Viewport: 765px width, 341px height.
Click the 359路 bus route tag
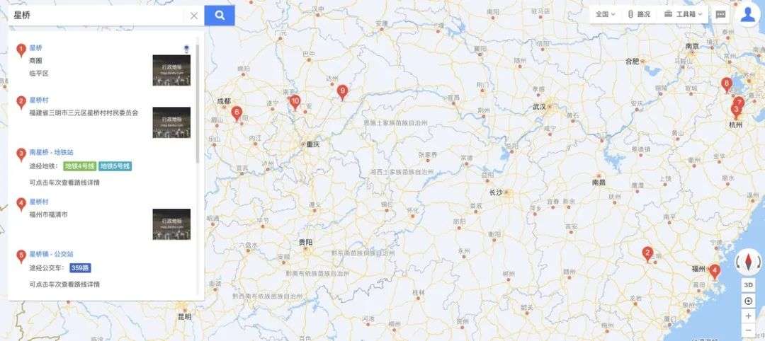pos(80,268)
